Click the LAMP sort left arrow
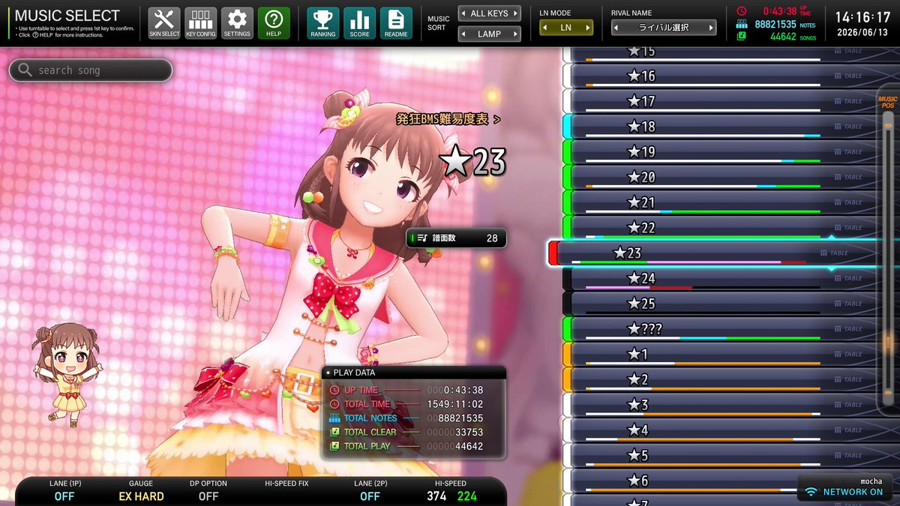 [463, 34]
